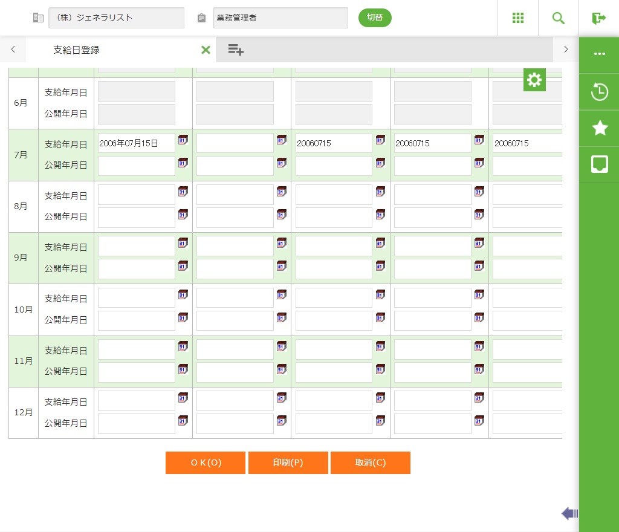
Task: Open the history clock icon in sidebar
Action: (x=599, y=92)
